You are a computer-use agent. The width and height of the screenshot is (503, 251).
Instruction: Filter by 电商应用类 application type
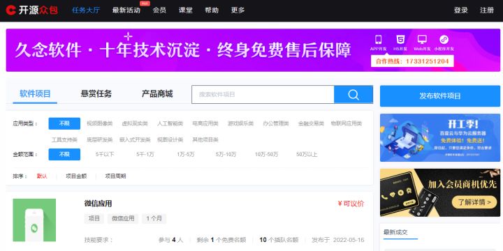coord(205,123)
